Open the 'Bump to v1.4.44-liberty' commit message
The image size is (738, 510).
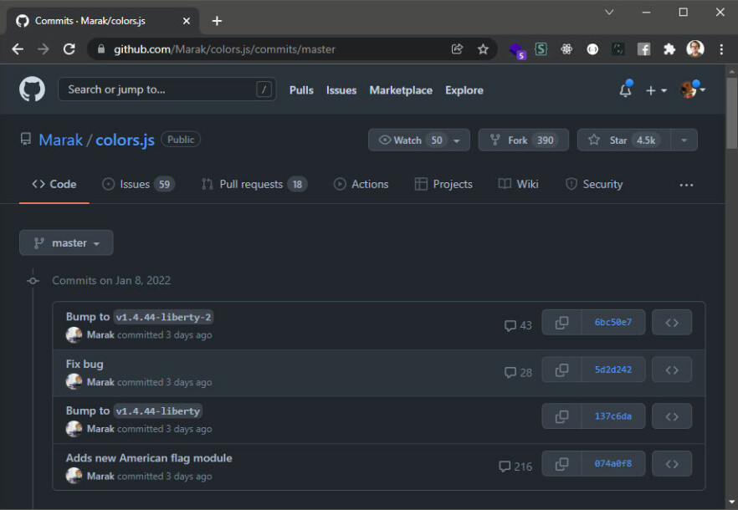point(134,411)
